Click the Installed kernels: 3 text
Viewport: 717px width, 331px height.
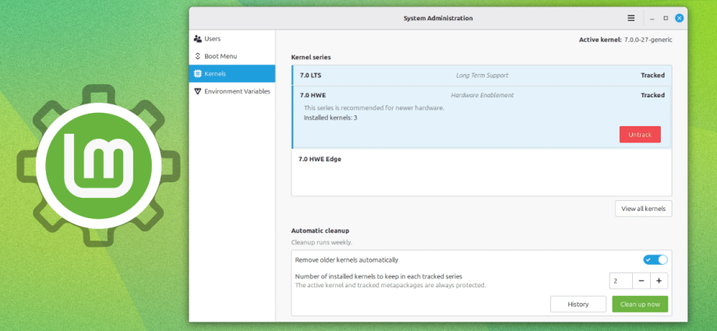pos(330,118)
